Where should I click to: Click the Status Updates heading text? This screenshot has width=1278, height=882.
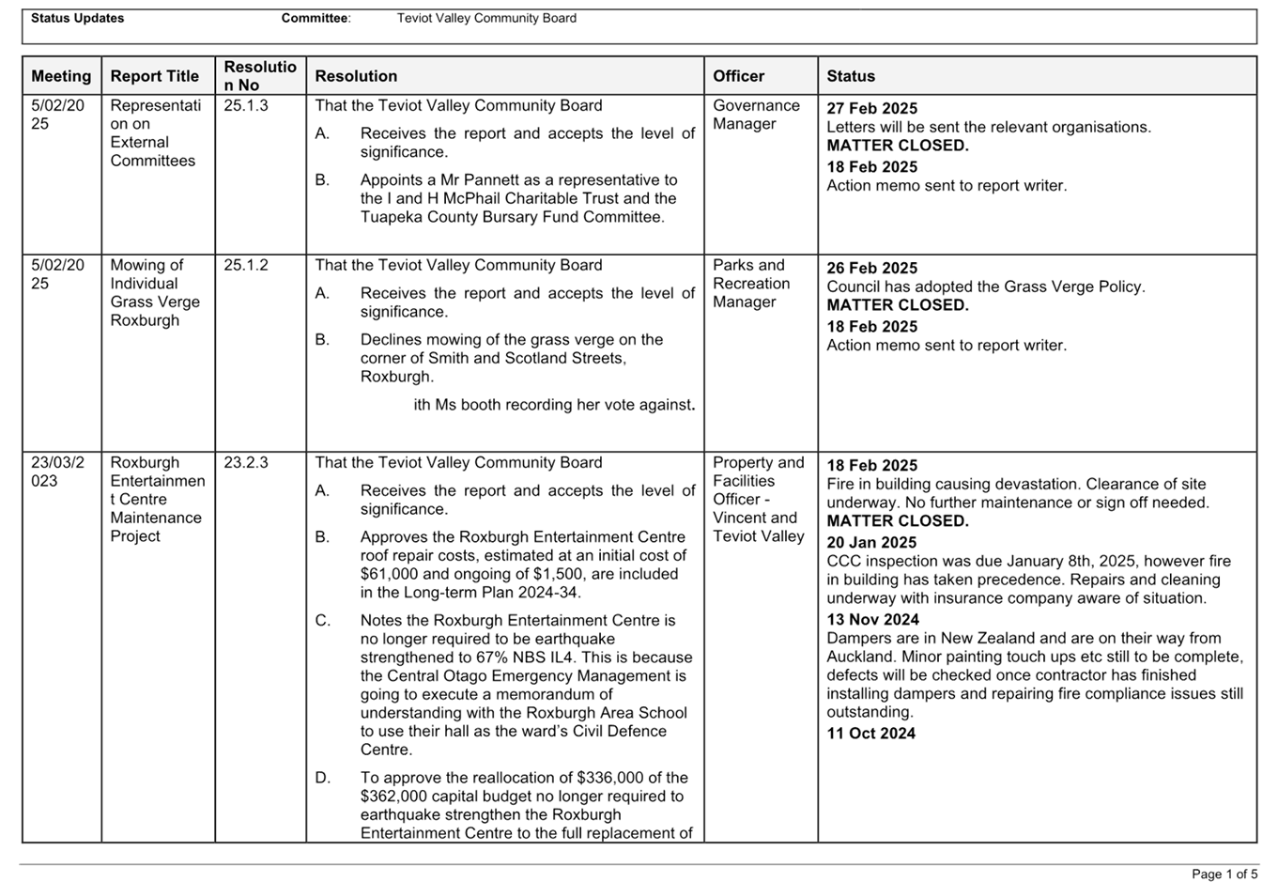(x=77, y=18)
